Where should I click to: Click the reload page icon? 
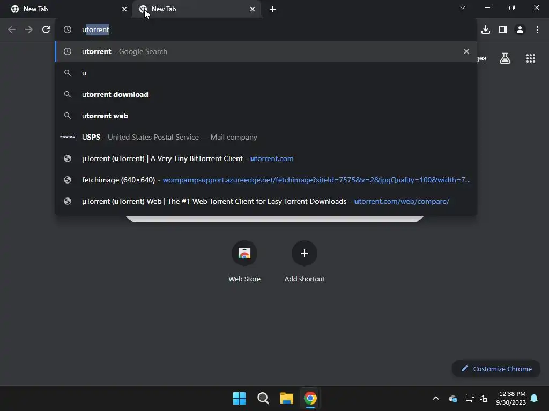point(46,30)
